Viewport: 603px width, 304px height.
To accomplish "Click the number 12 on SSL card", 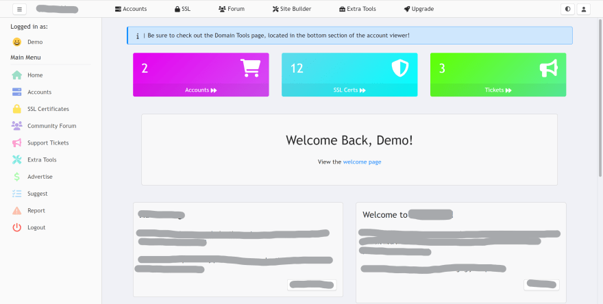I will pyautogui.click(x=297, y=68).
